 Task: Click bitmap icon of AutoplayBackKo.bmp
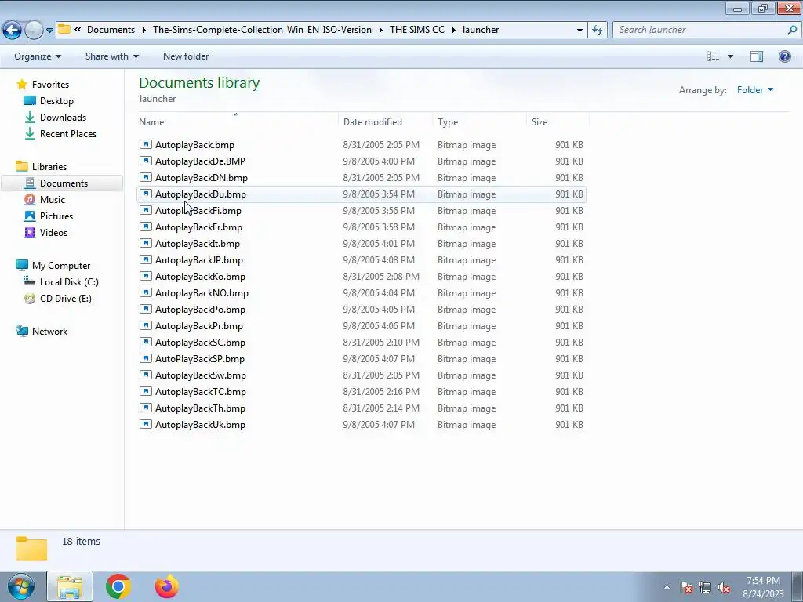pos(145,277)
